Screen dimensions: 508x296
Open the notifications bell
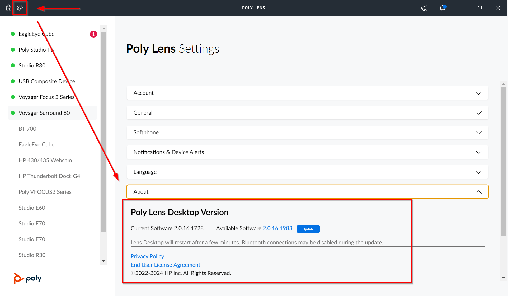coord(442,8)
